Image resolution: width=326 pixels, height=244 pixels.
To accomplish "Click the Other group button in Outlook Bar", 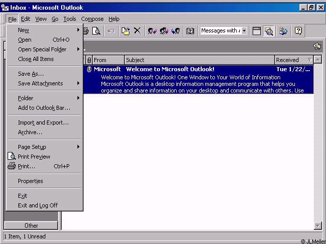I will 31,226.
